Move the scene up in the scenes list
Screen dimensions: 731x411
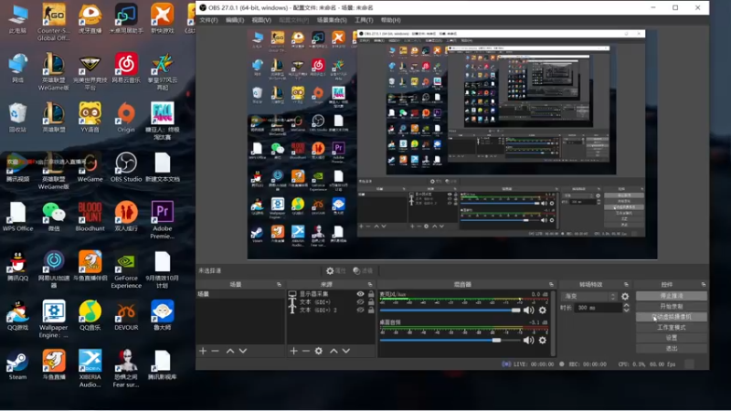pyautogui.click(x=230, y=351)
